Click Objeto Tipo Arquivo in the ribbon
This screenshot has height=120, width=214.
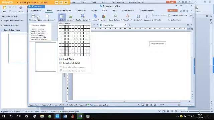coord(178,15)
